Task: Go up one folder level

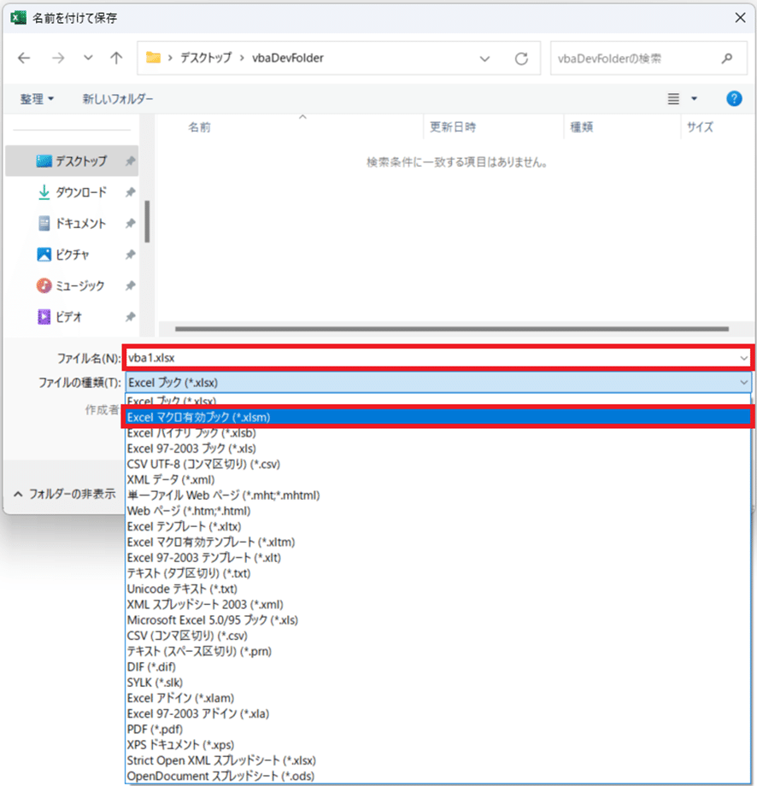Action: (x=116, y=58)
